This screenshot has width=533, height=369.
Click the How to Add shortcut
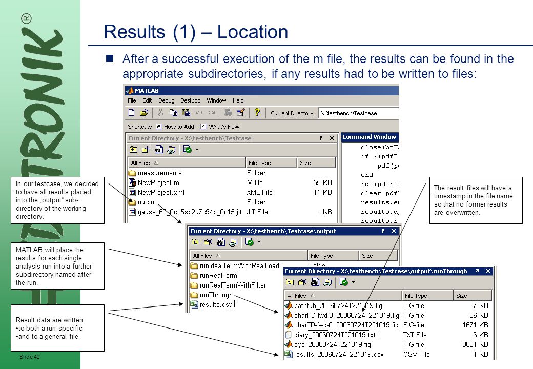[x=175, y=127]
